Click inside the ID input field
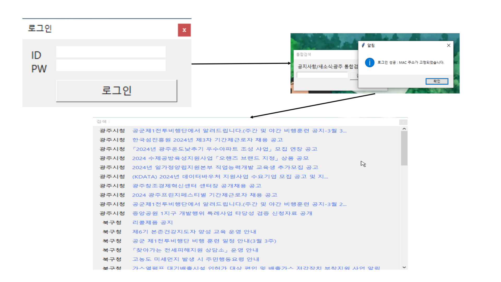Image resolution: width=501 pixels, height=282 pixels. [x=110, y=52]
